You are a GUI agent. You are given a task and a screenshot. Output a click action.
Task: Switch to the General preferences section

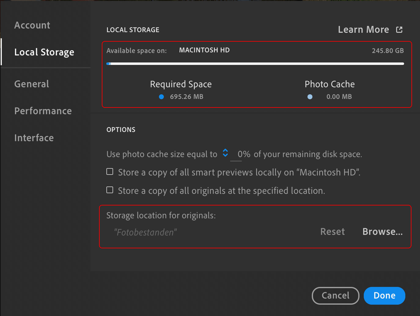tap(31, 84)
